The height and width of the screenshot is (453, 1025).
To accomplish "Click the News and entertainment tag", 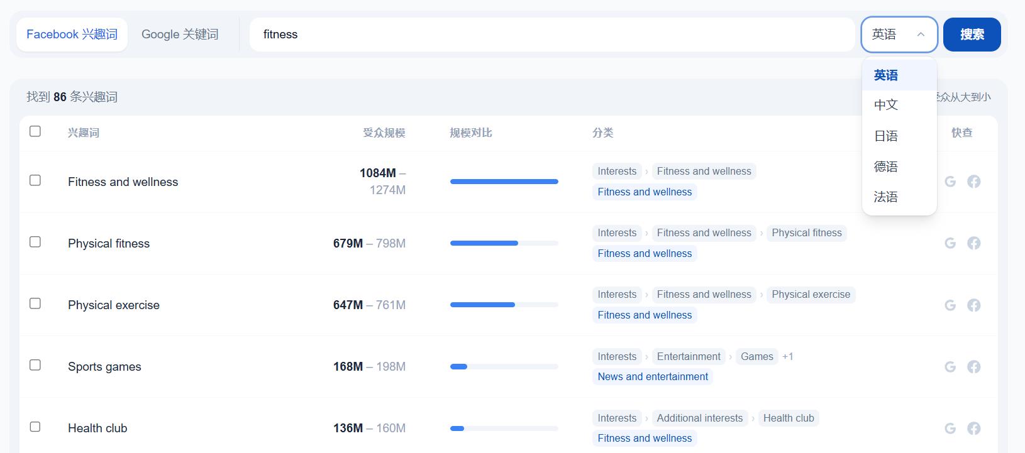I will point(653,377).
